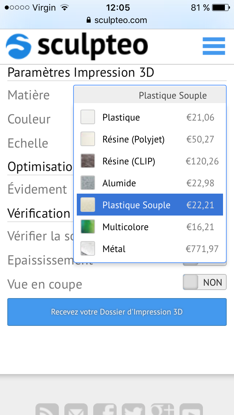Toggle Vue en coupe from NON
The height and width of the screenshot is (415, 234).
[x=205, y=282]
